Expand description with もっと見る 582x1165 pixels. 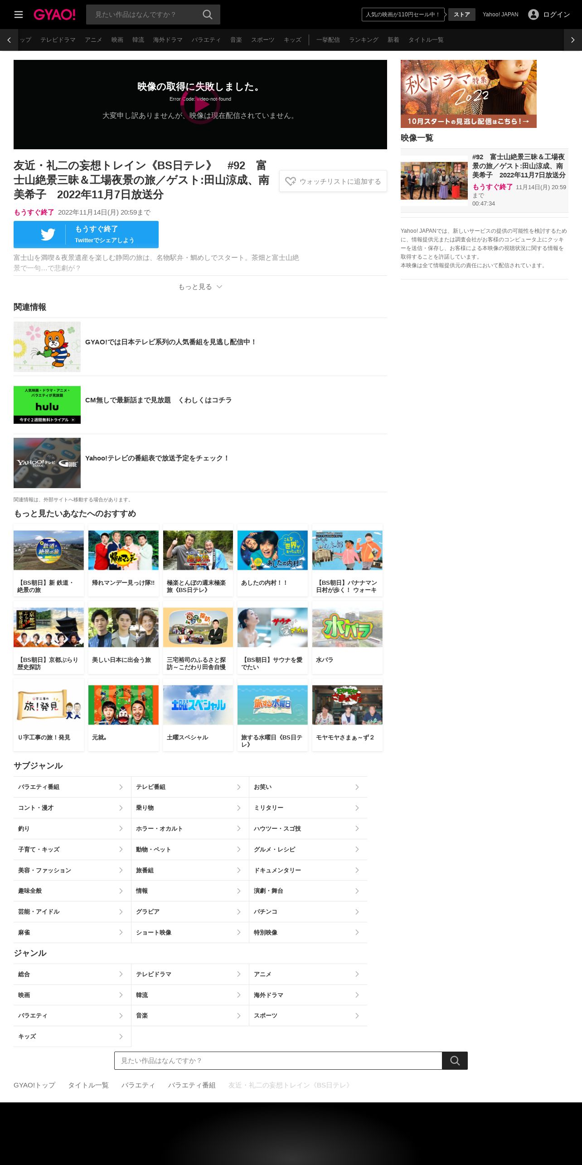200,287
